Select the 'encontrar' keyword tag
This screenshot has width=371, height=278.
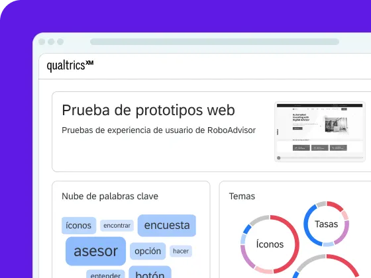[x=117, y=226]
